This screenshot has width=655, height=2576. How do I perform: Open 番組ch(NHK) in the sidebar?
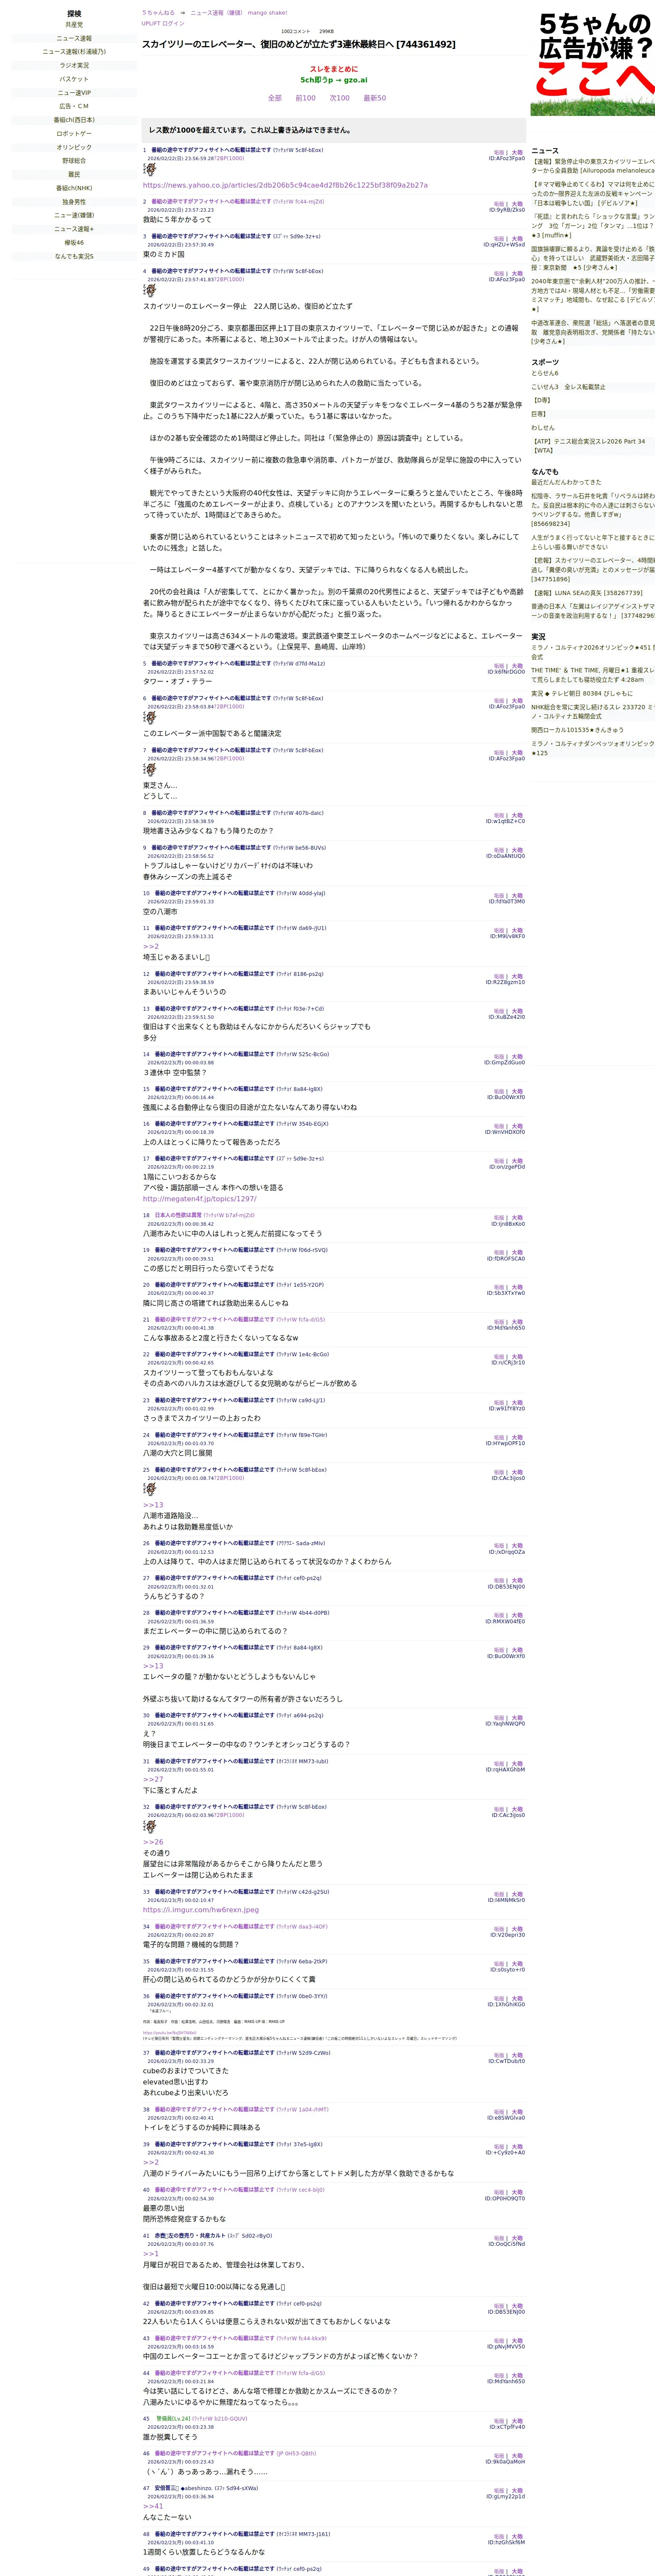pyautogui.click(x=74, y=188)
